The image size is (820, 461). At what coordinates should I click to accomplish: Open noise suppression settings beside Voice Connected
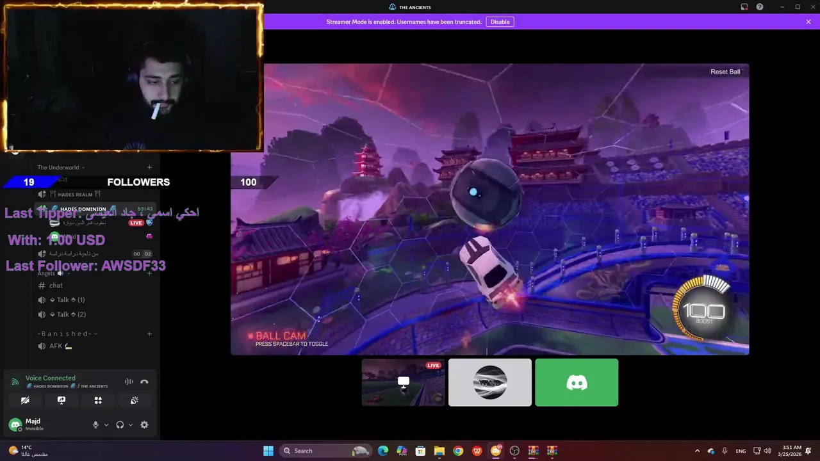click(x=129, y=382)
